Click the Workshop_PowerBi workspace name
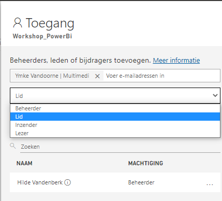 click(x=42, y=36)
